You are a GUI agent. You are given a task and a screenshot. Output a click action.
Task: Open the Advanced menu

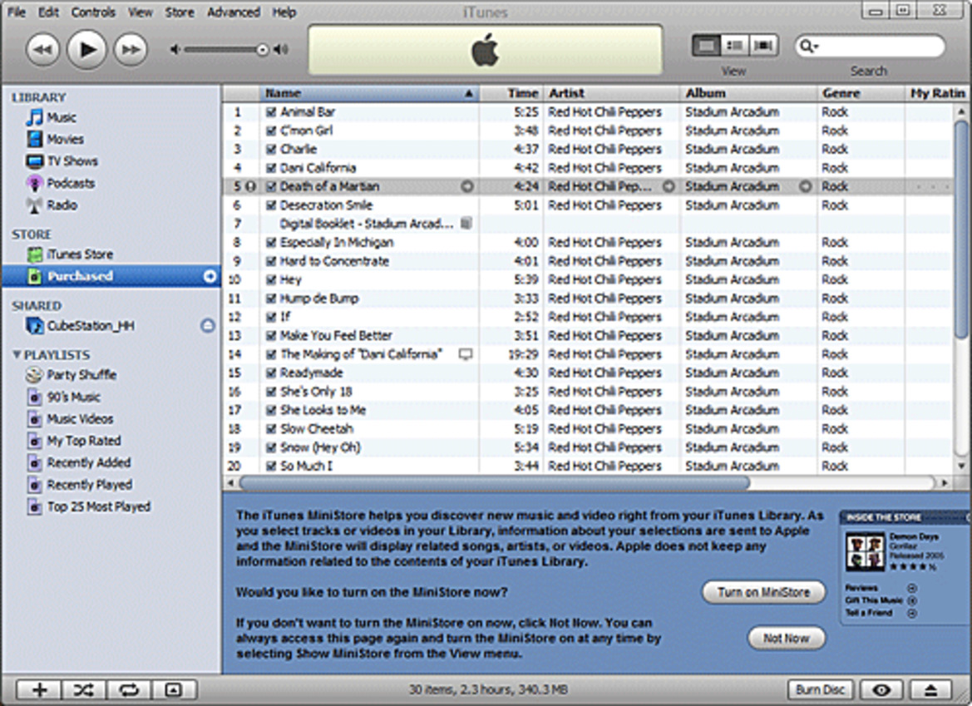point(233,12)
